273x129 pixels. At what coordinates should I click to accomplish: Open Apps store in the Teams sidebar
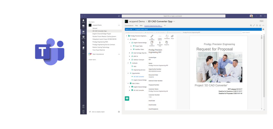click(x=83, y=106)
